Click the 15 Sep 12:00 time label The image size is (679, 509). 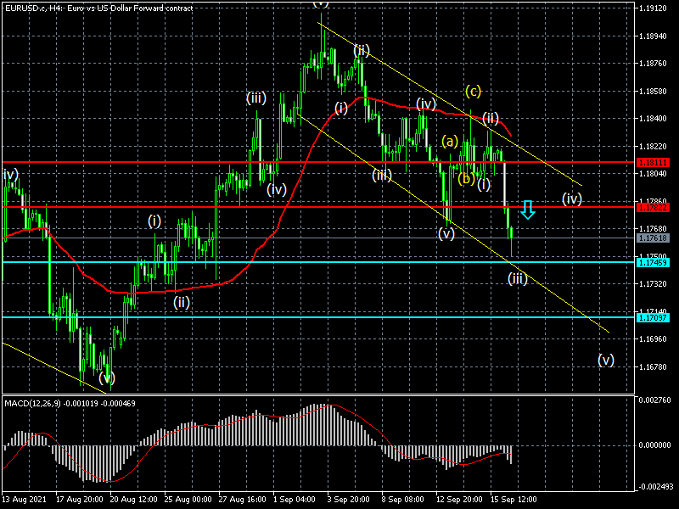pyautogui.click(x=513, y=499)
